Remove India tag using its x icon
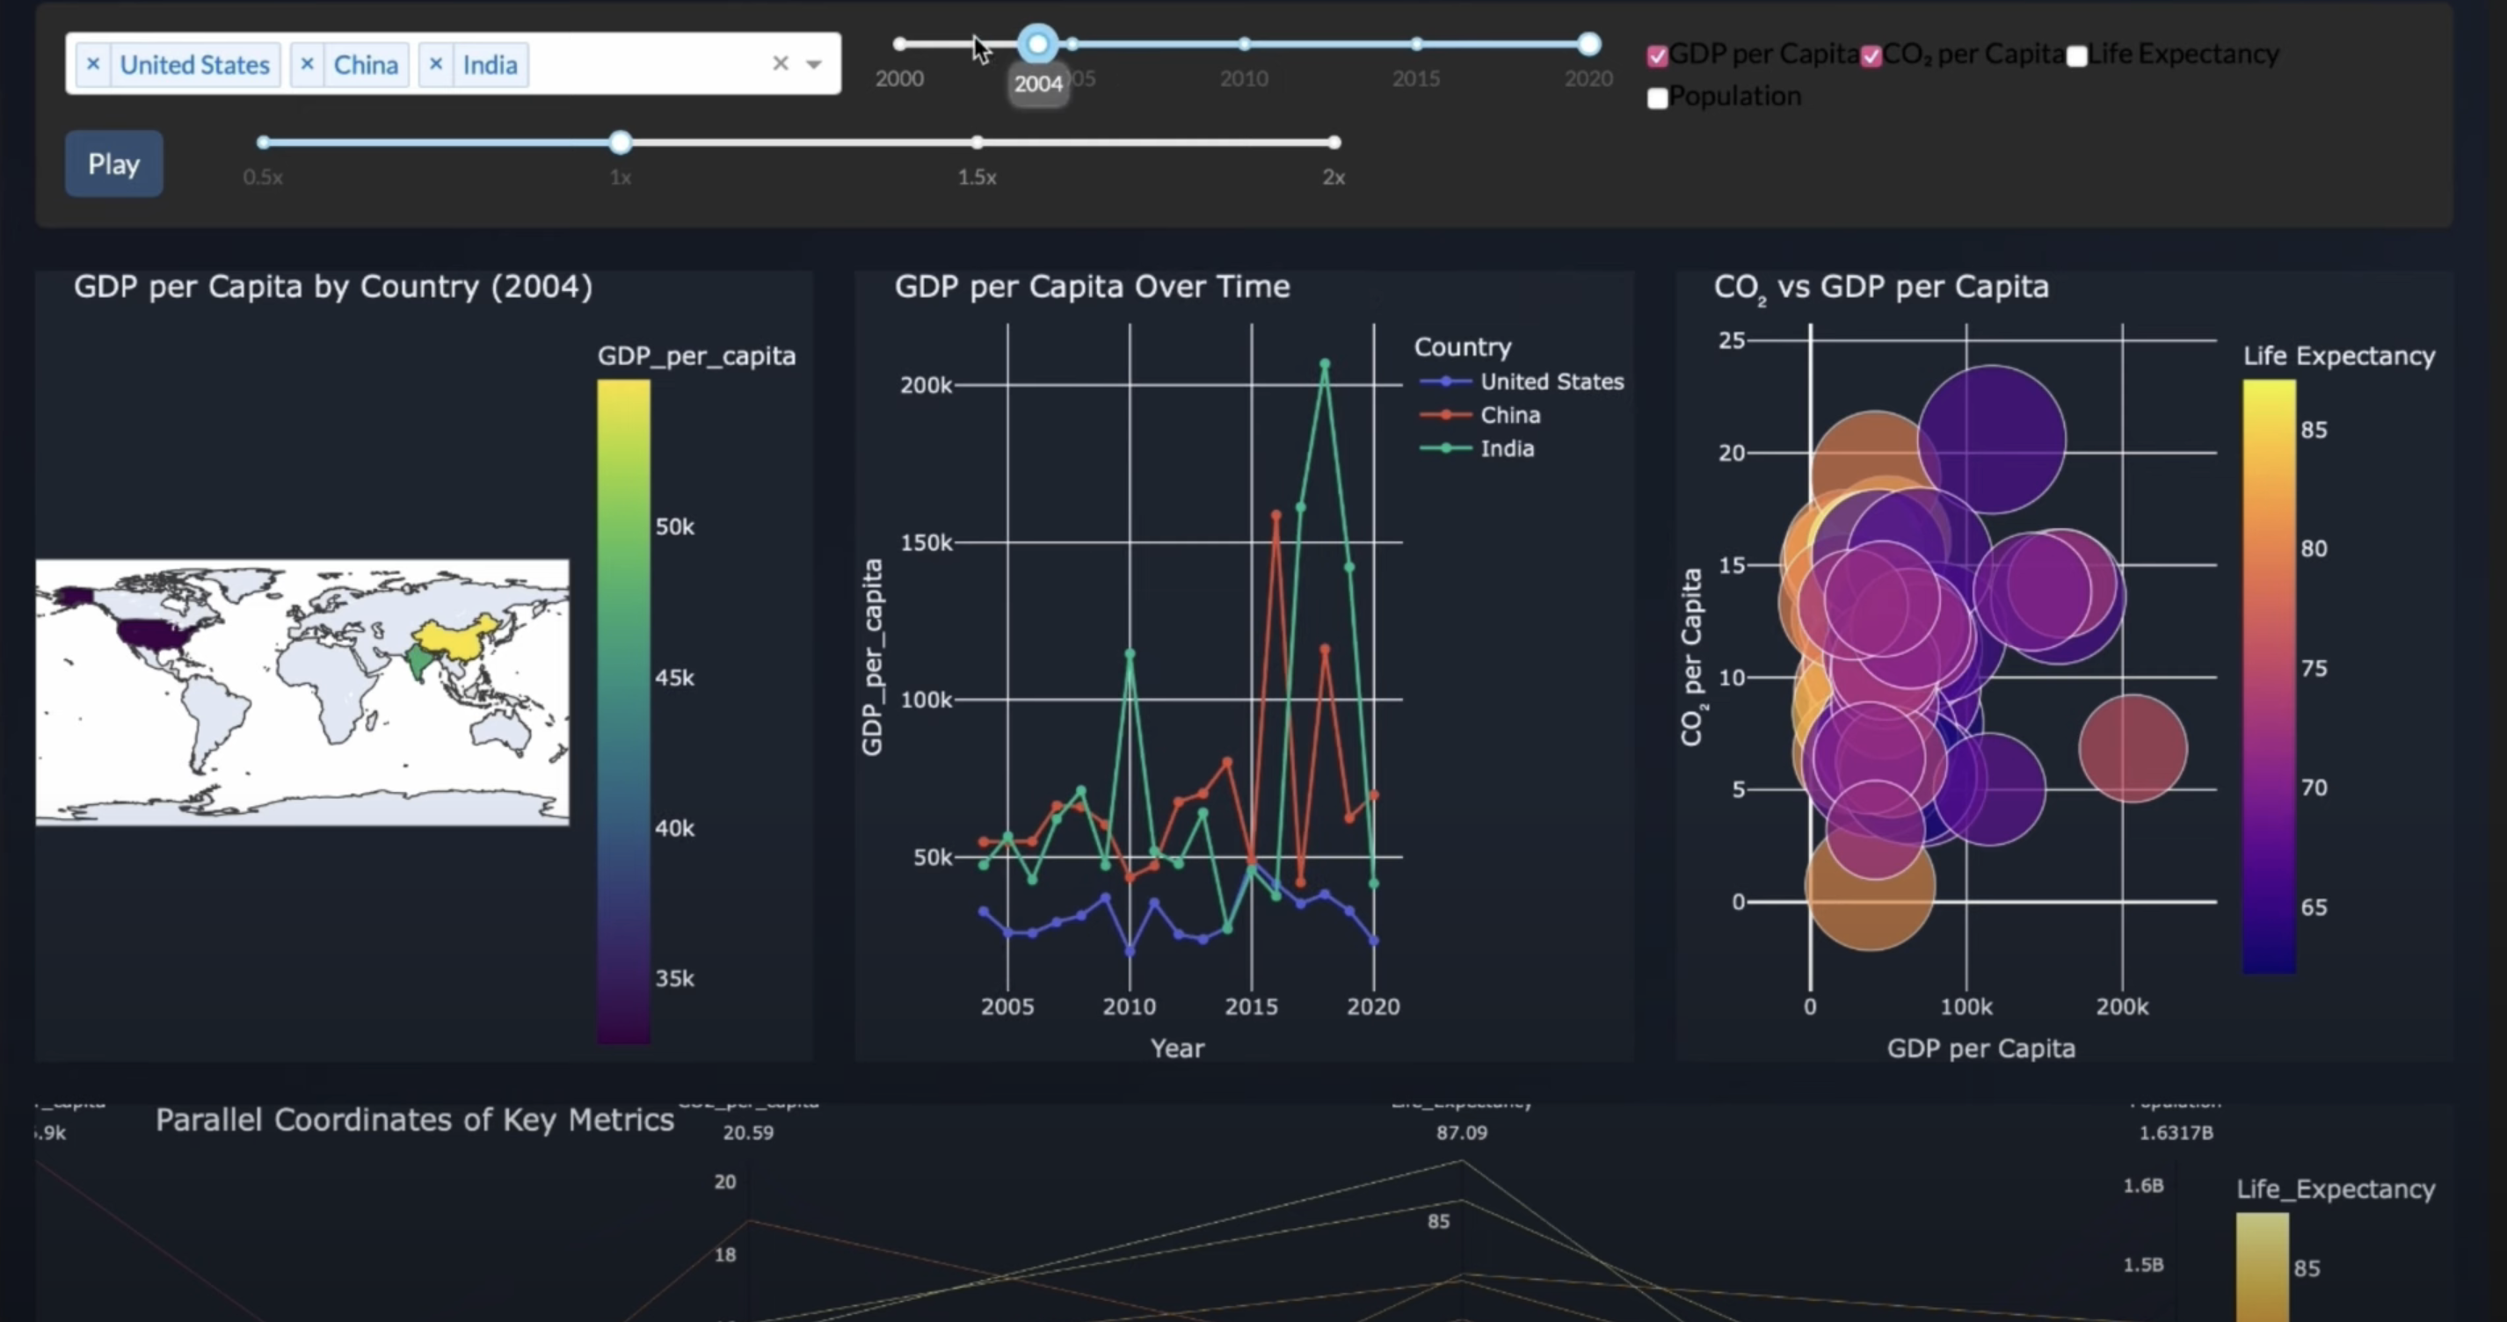The width and height of the screenshot is (2507, 1322). (436, 64)
